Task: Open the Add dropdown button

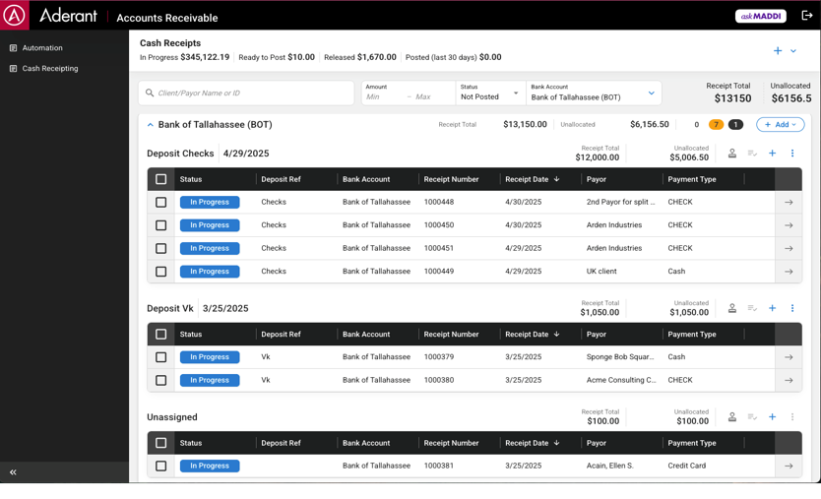Action: (781, 125)
